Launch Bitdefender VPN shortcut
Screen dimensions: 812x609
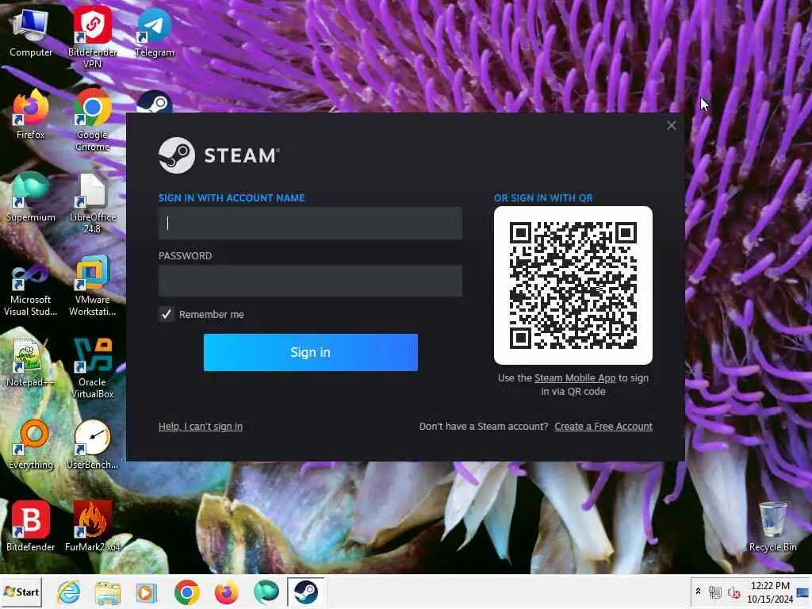click(92, 37)
